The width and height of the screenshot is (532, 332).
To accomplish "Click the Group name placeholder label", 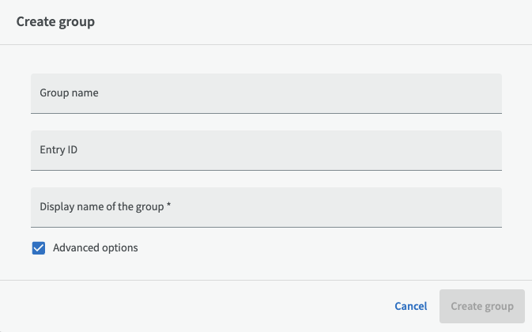I will 69,93.
